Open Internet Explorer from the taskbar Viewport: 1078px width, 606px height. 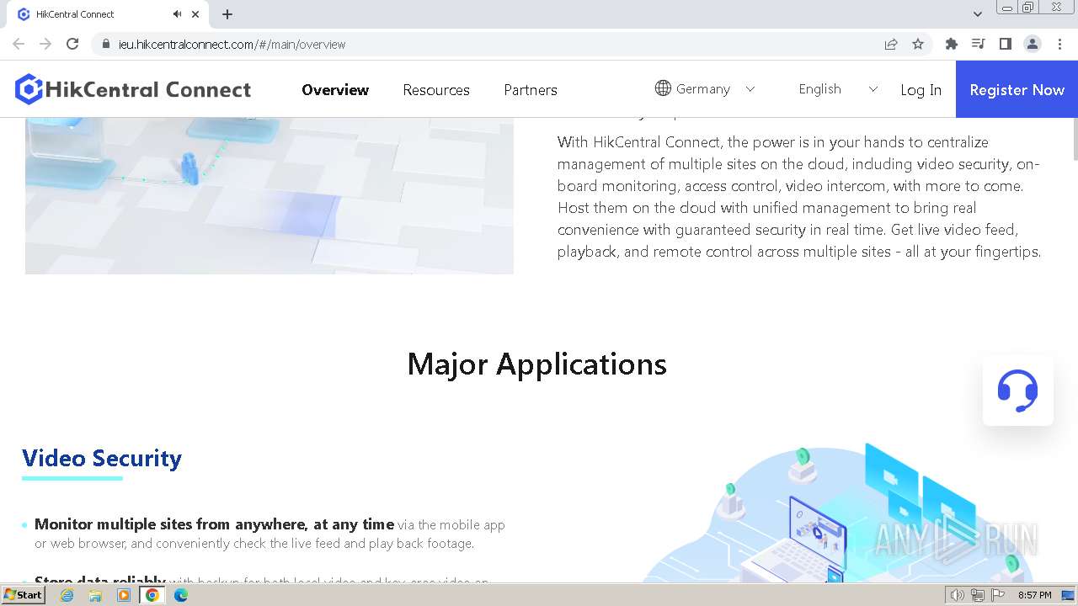(67, 595)
